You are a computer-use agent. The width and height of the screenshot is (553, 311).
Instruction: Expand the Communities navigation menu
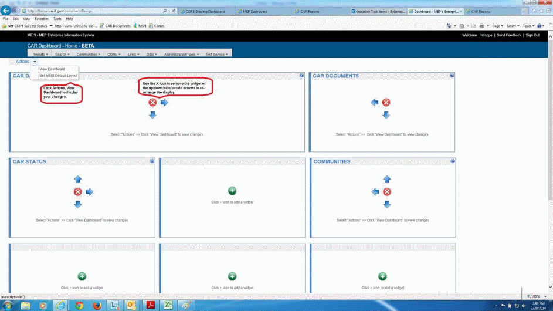pyautogui.click(x=88, y=55)
